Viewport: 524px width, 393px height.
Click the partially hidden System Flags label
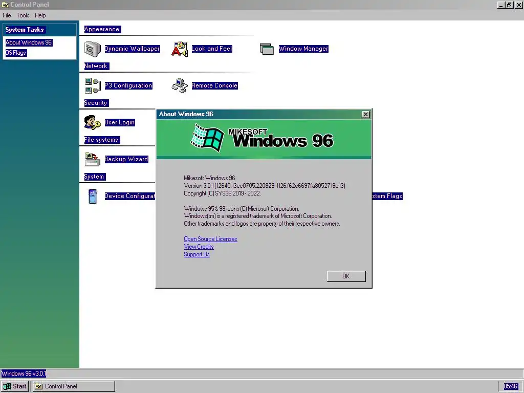[x=387, y=196]
